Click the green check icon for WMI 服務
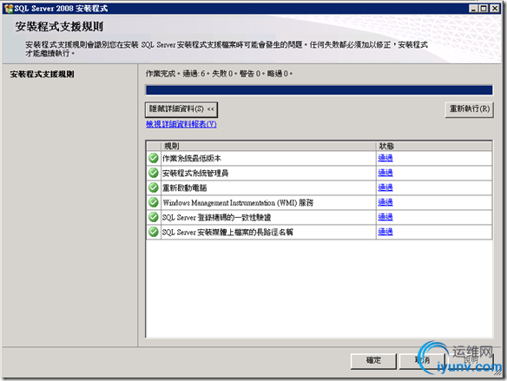507x381 pixels. pos(154,202)
